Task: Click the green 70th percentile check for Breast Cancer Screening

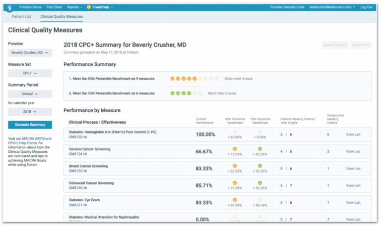Action: [260, 166]
